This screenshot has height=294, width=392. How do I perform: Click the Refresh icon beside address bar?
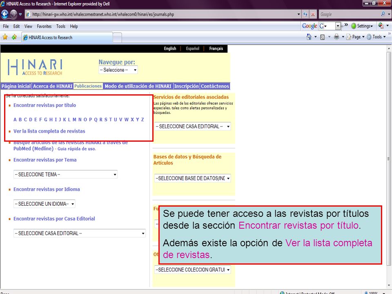pyautogui.click(x=305, y=14)
